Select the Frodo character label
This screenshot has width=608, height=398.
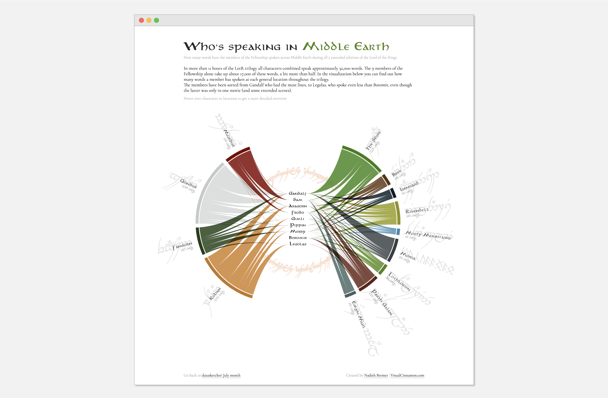(x=298, y=212)
